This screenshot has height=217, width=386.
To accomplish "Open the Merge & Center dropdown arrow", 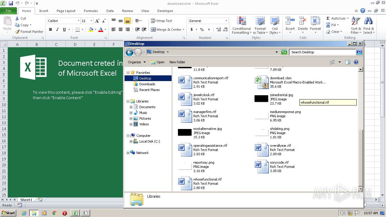I will tap(184, 30).
